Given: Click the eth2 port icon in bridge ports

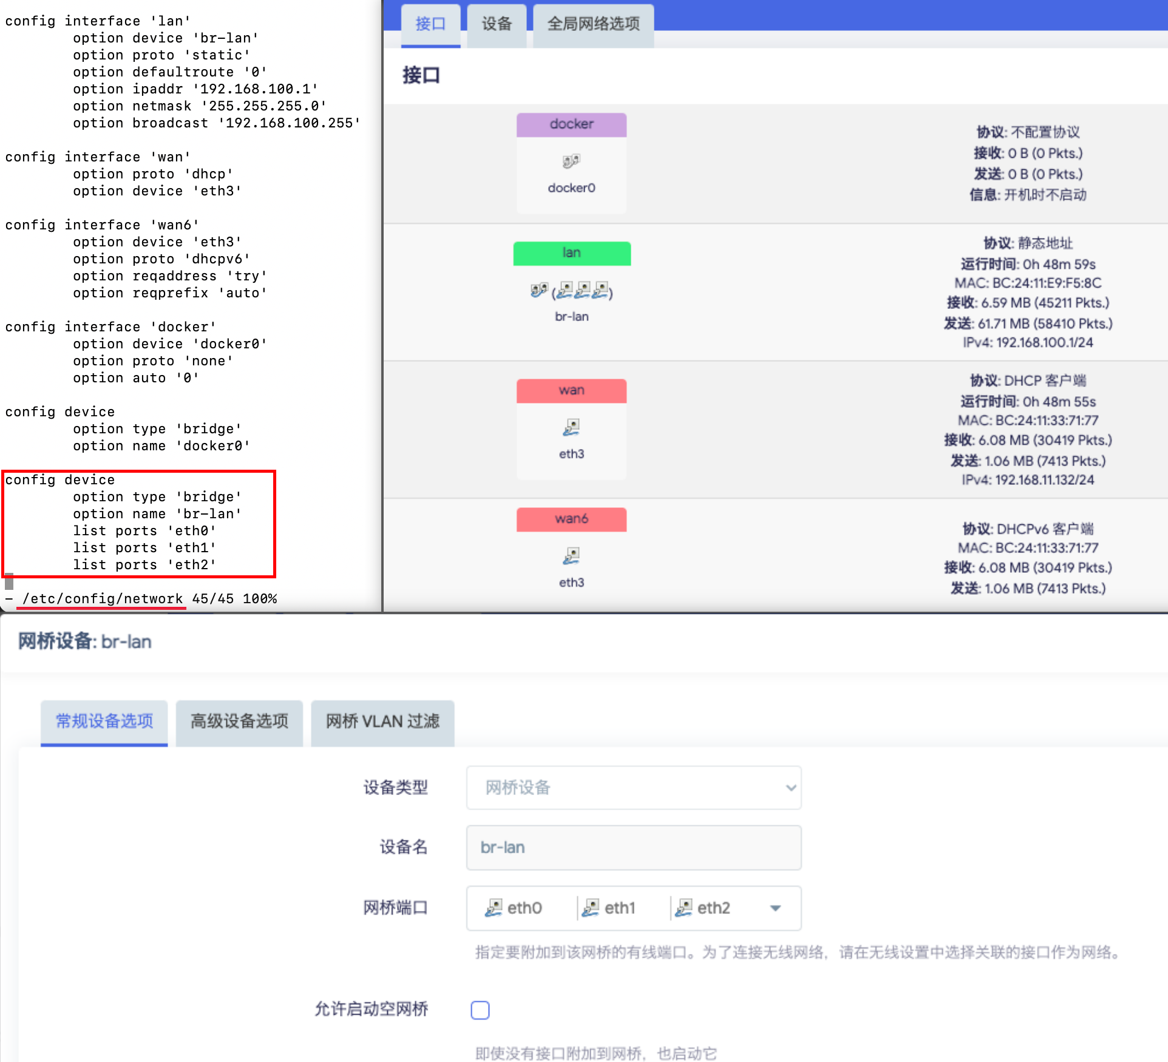Looking at the screenshot, I should [684, 908].
